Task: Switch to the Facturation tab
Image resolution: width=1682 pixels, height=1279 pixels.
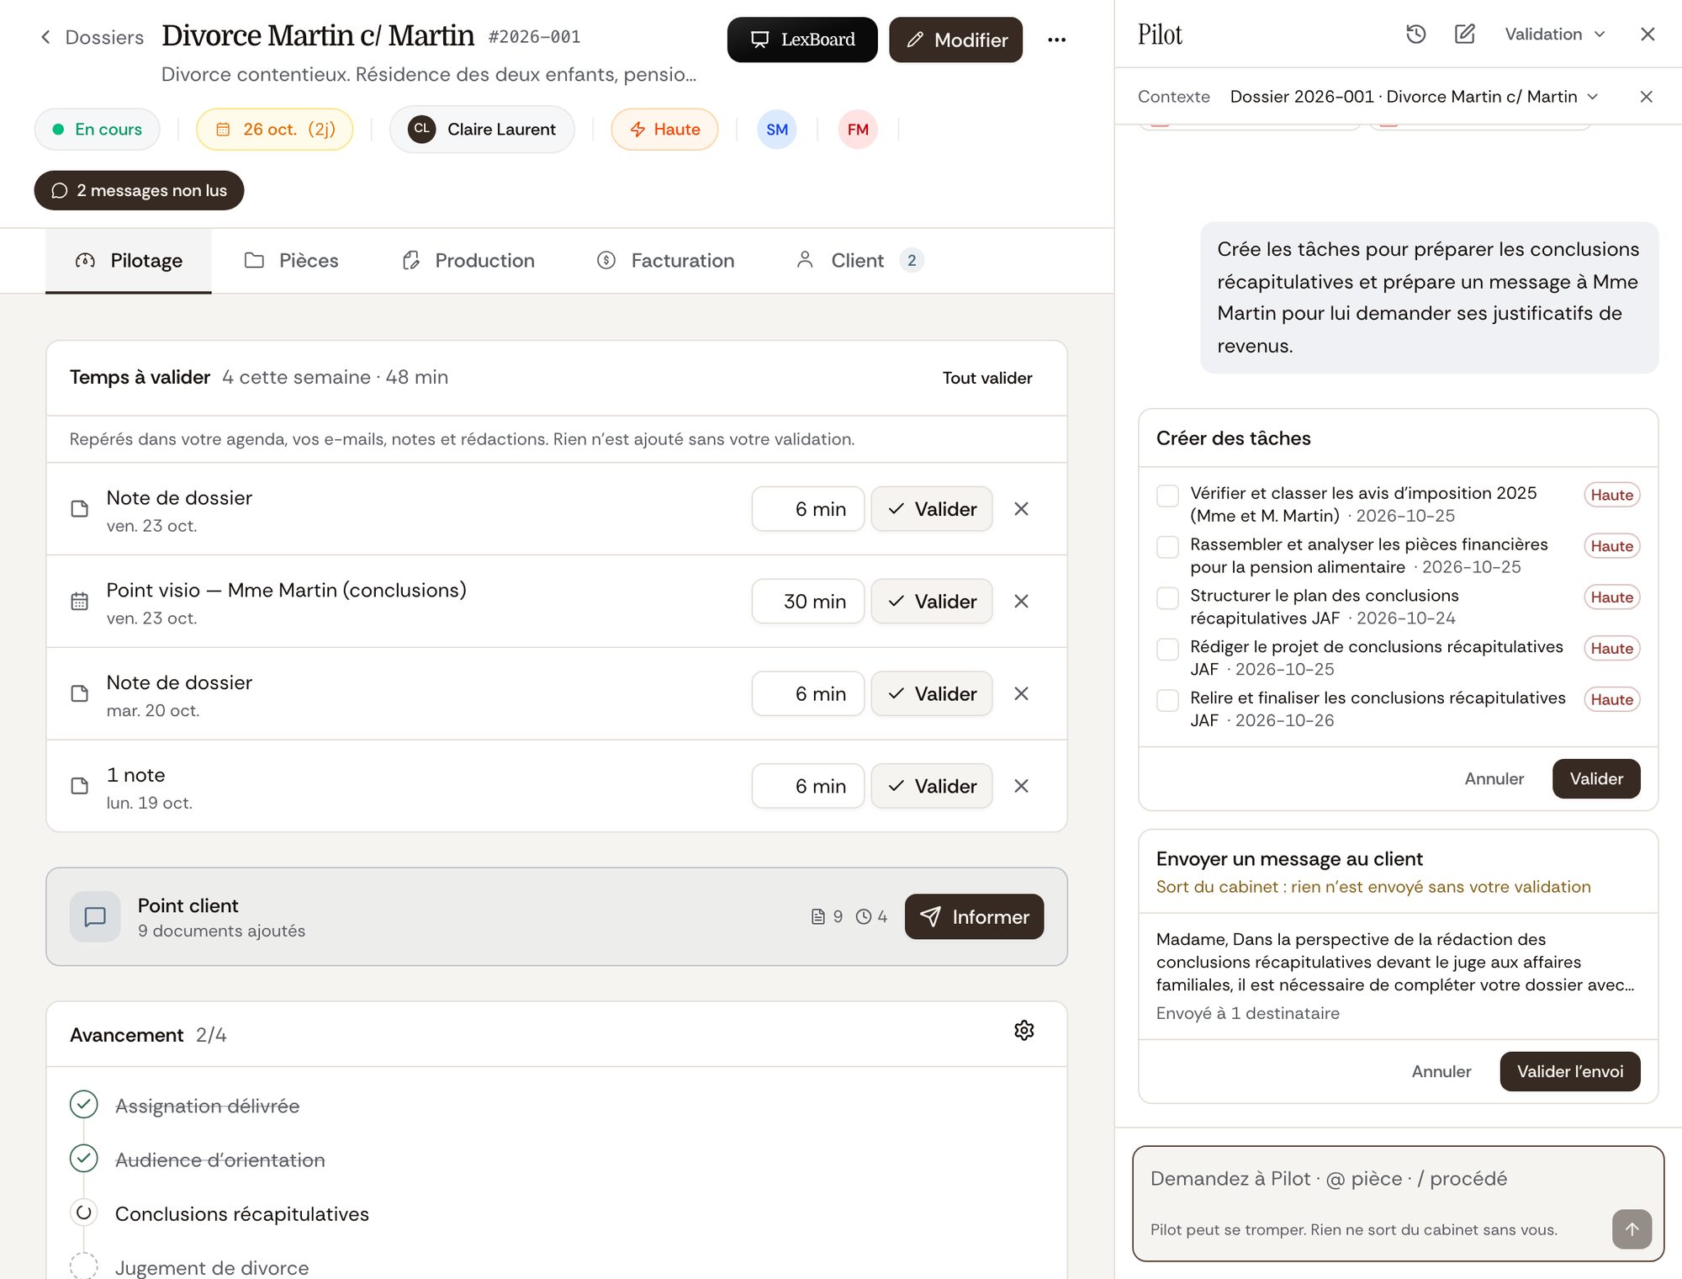Action: pos(665,261)
